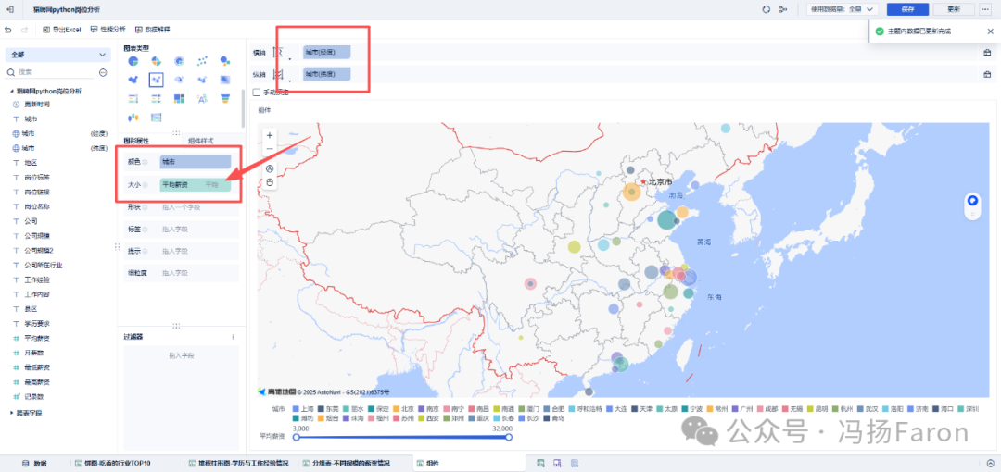Select the multi-colored pie chart type
This screenshot has height=472, width=1001.
tap(156, 60)
